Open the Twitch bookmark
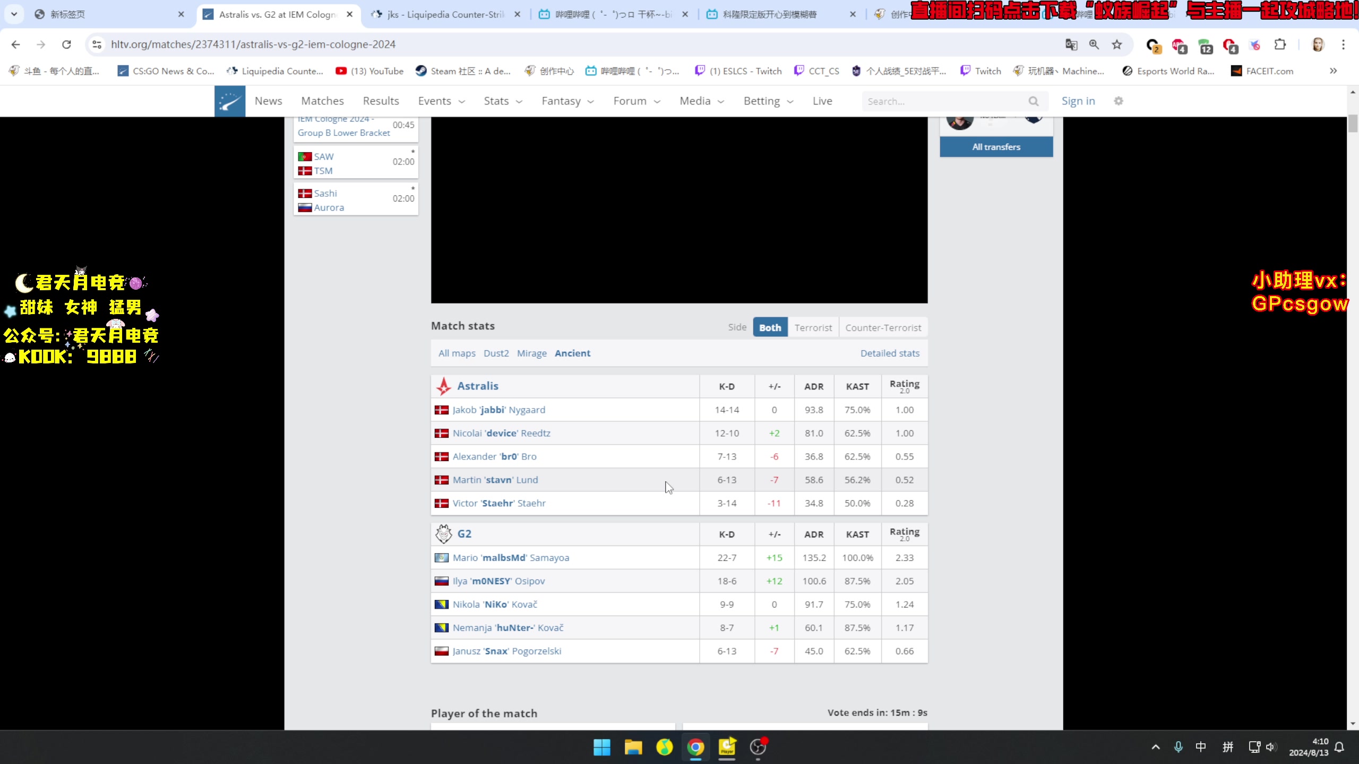Image resolution: width=1359 pixels, height=764 pixels. point(981,71)
